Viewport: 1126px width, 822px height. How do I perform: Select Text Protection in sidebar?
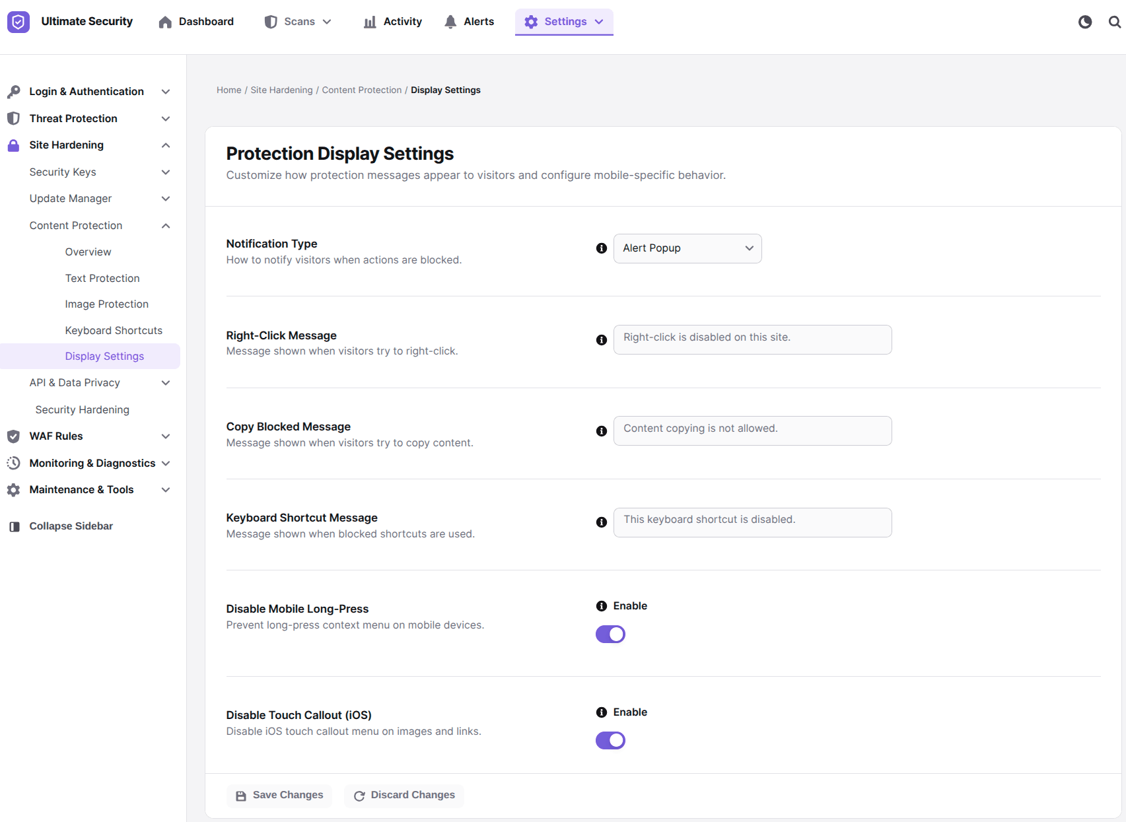pyautogui.click(x=102, y=279)
